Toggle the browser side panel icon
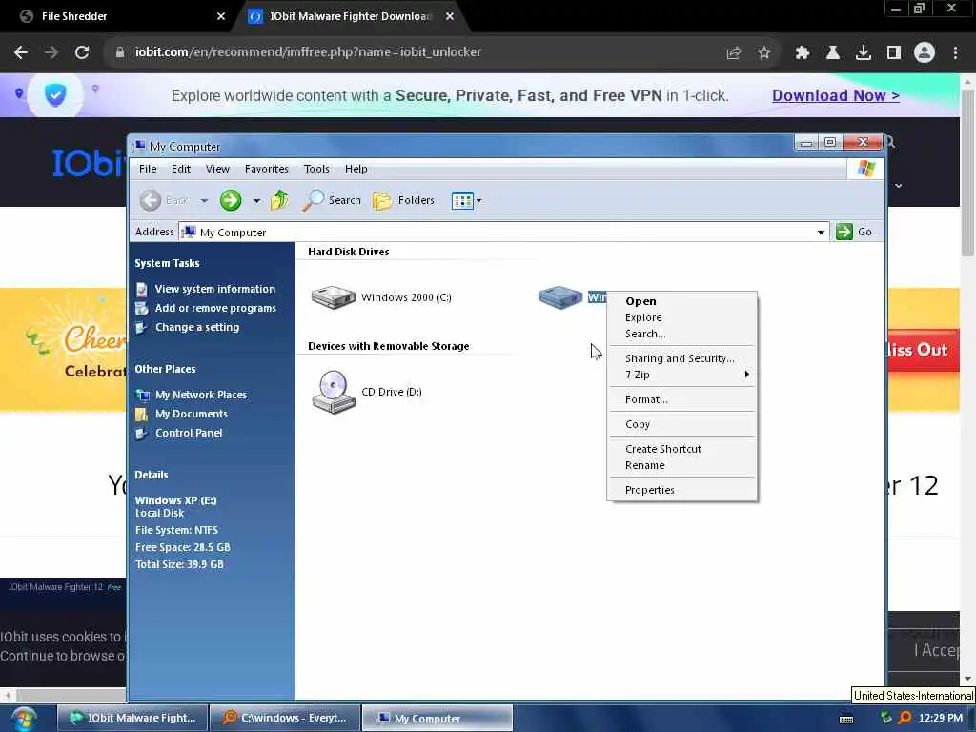 coord(894,53)
